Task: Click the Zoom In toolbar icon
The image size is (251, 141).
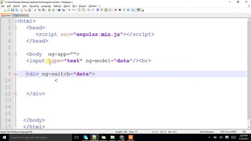Action: click(69, 10)
